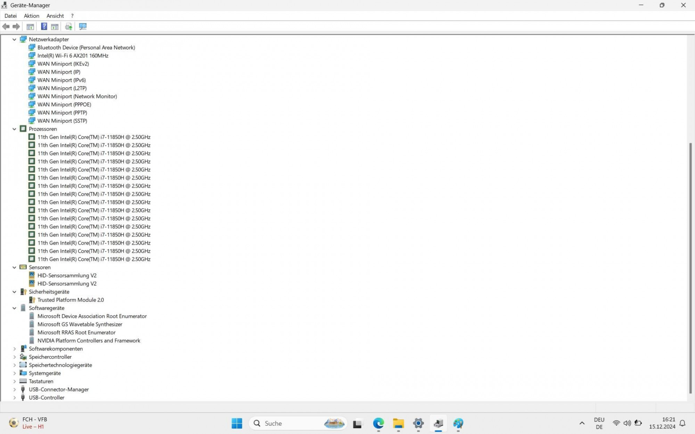Click the update driver toolbar icon
This screenshot has height=434, width=695.
pyautogui.click(x=68, y=26)
